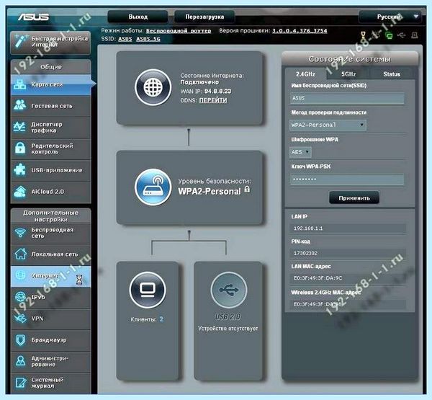Open Локальная сеть house icon
The image size is (432, 400).
pyautogui.click(x=21, y=254)
